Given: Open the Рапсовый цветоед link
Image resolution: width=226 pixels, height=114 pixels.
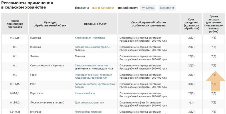Looking at the screenshot, I should click(86, 84).
